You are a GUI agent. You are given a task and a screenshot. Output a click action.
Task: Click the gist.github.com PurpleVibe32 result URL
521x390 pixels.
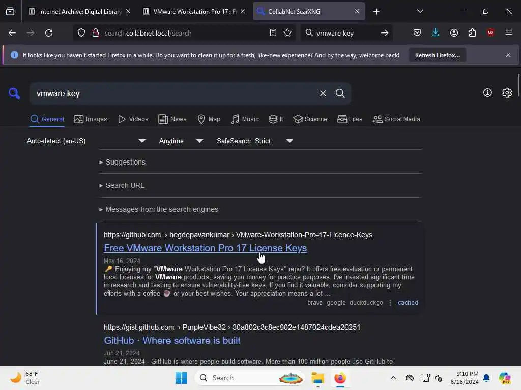(232, 327)
